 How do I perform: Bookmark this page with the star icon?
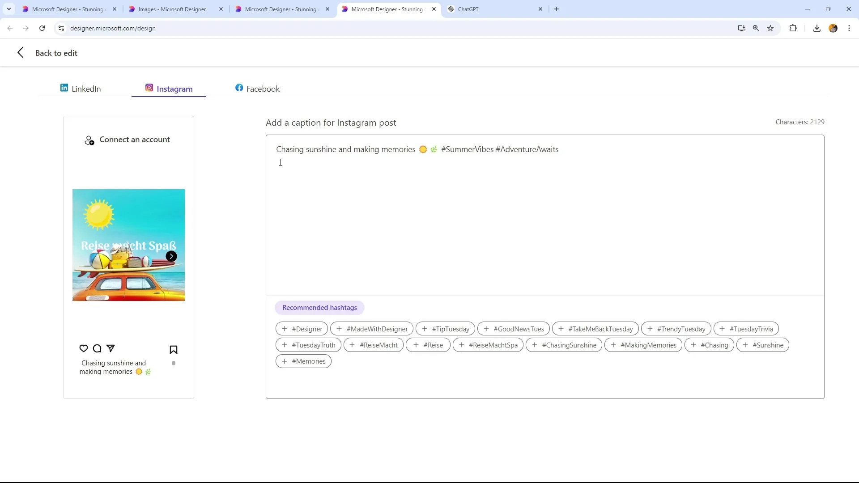click(x=770, y=28)
